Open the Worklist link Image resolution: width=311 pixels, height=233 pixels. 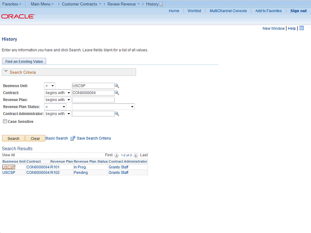click(x=194, y=11)
